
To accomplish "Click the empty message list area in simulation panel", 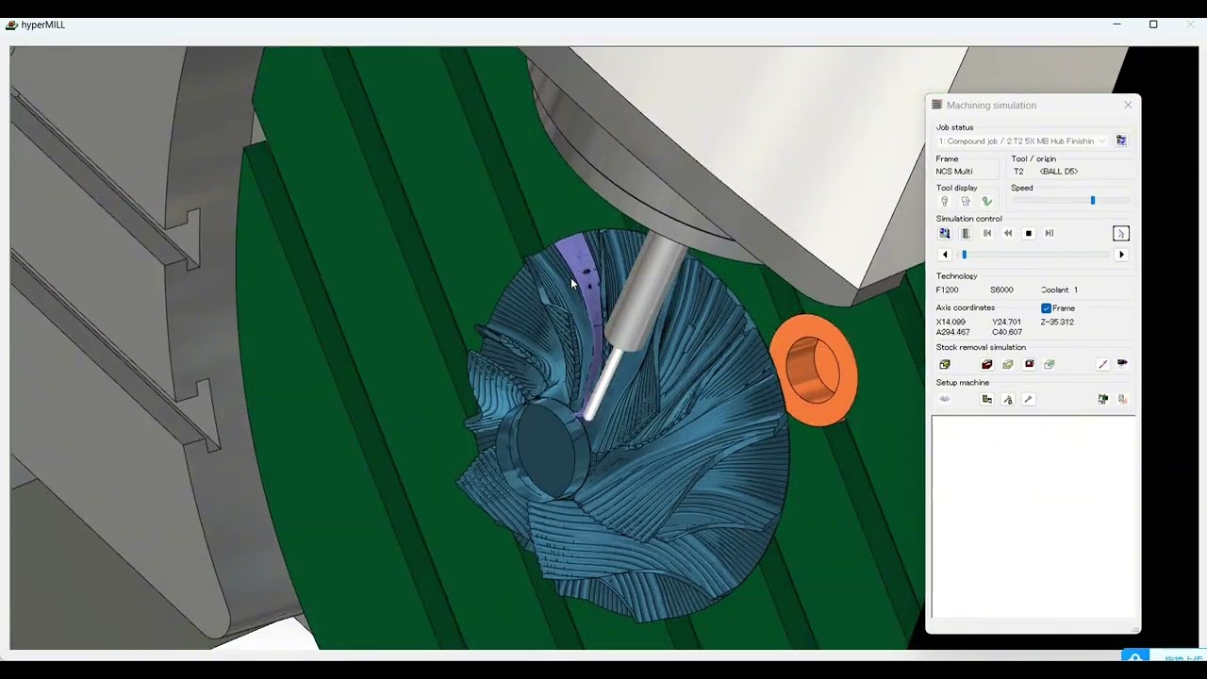I will pyautogui.click(x=1033, y=517).
